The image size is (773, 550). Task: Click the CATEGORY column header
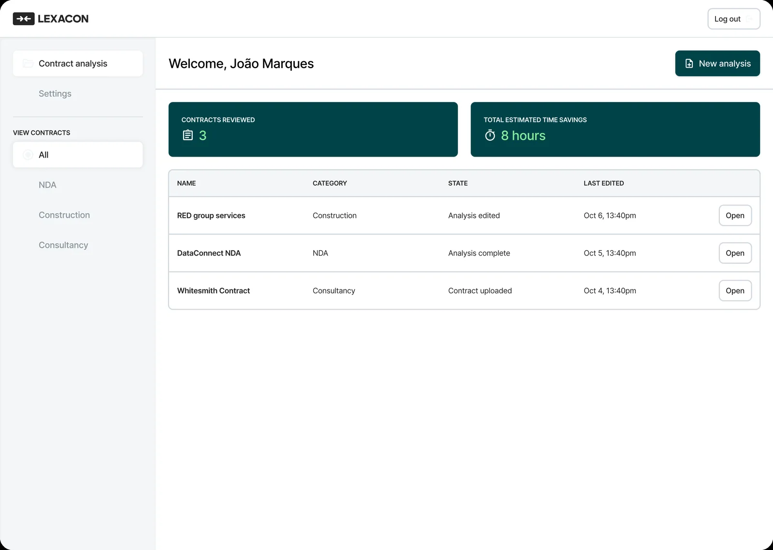[x=329, y=183]
